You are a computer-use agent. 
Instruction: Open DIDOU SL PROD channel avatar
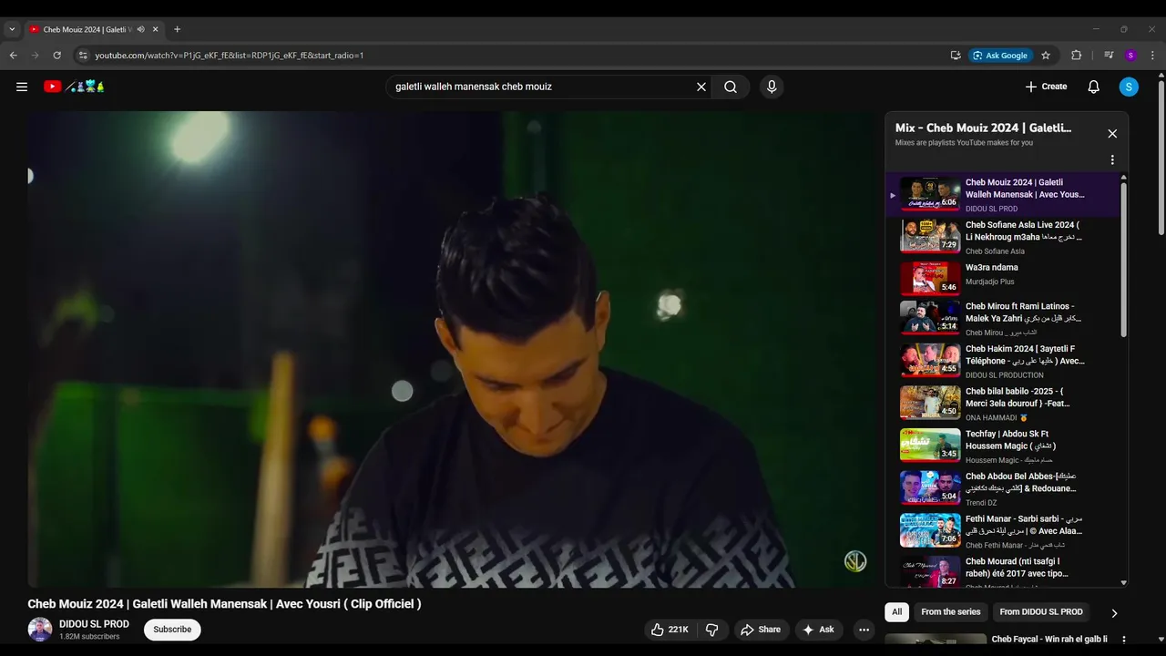pyautogui.click(x=40, y=630)
